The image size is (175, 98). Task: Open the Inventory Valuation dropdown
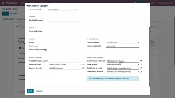coord(122,46)
